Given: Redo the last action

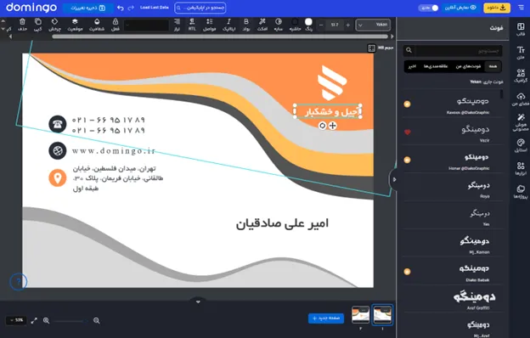Looking at the screenshot, I should tap(131, 8).
